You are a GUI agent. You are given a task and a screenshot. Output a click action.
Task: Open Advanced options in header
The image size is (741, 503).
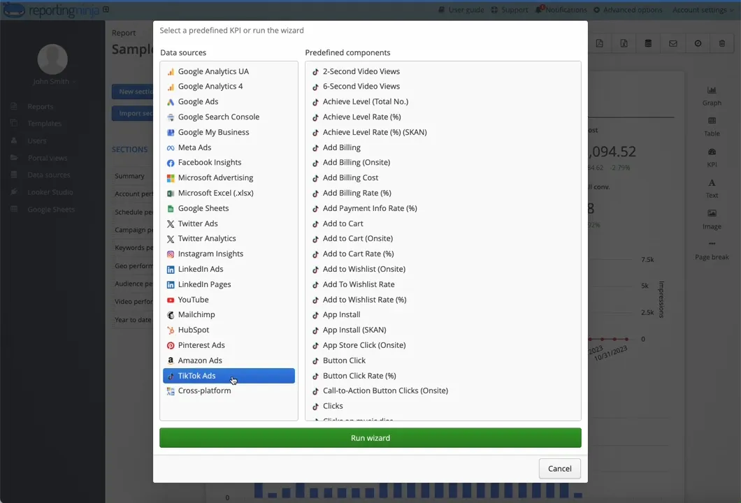tap(628, 10)
